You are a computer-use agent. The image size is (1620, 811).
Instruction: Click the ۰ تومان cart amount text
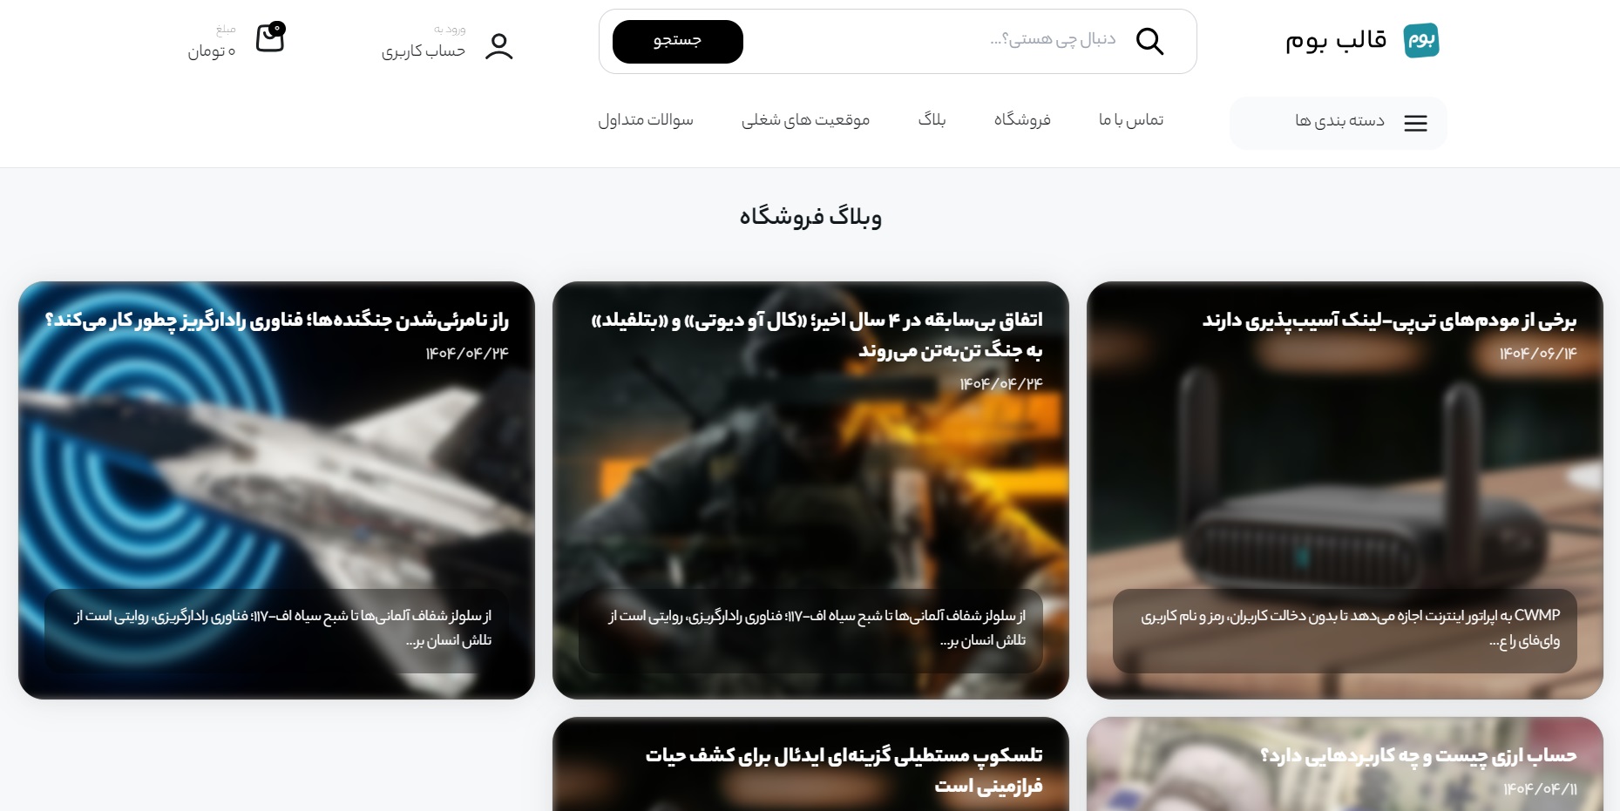[212, 51]
